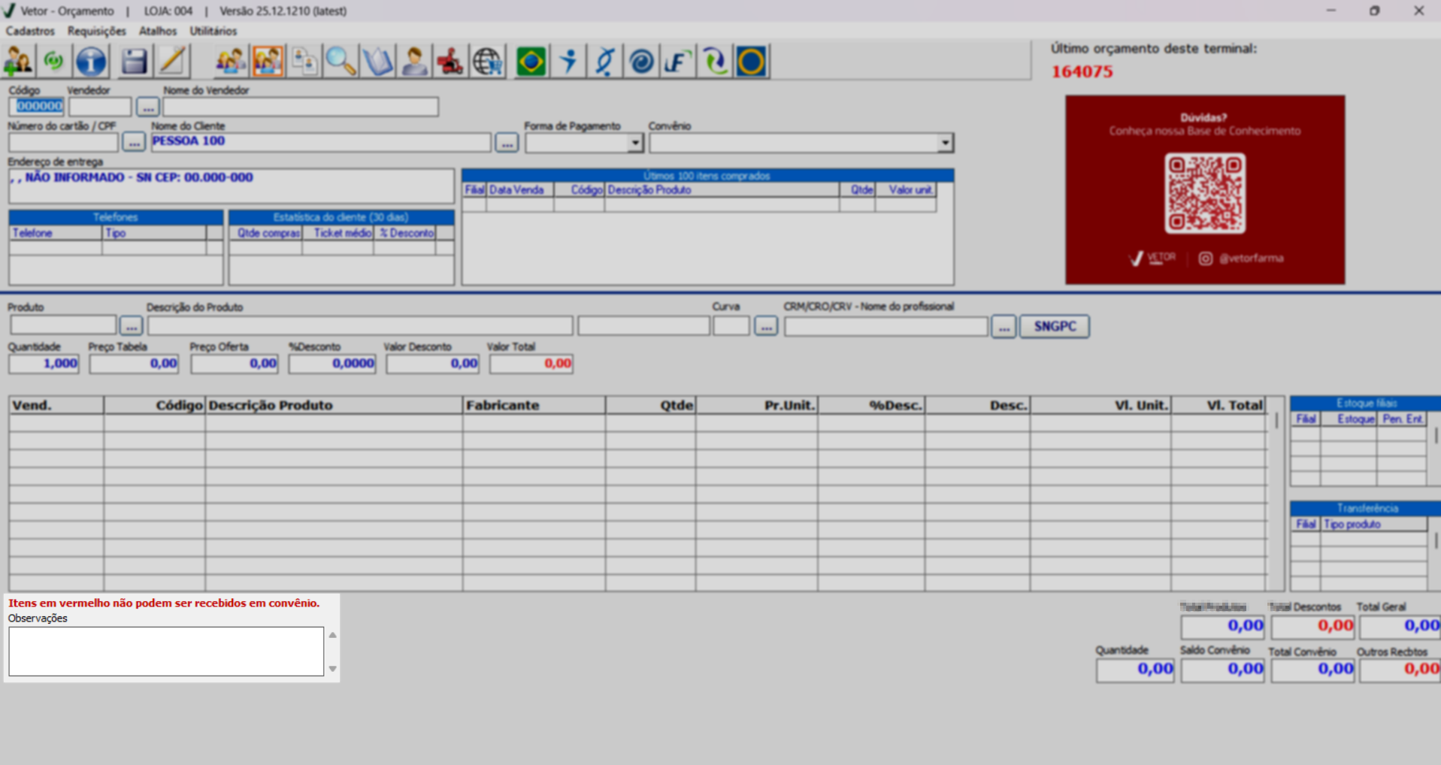Click the Curva input field

pos(731,326)
